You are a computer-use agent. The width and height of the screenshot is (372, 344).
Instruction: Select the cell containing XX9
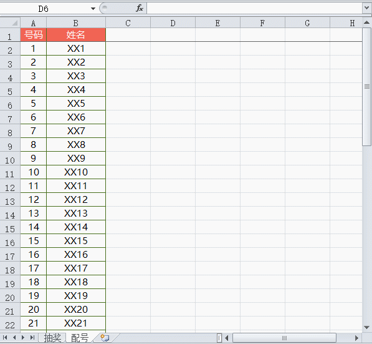[x=76, y=159]
